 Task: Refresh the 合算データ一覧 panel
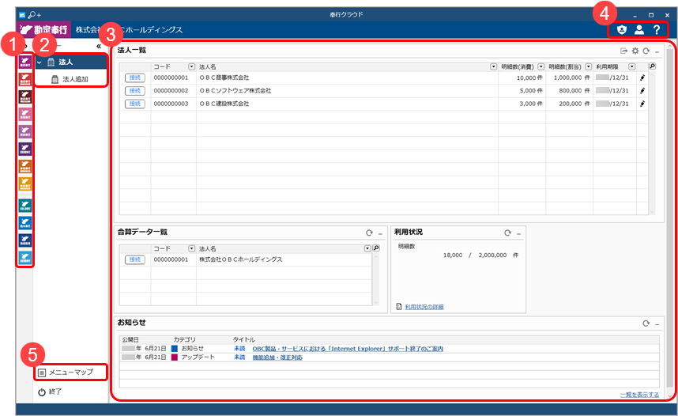pyautogui.click(x=369, y=233)
